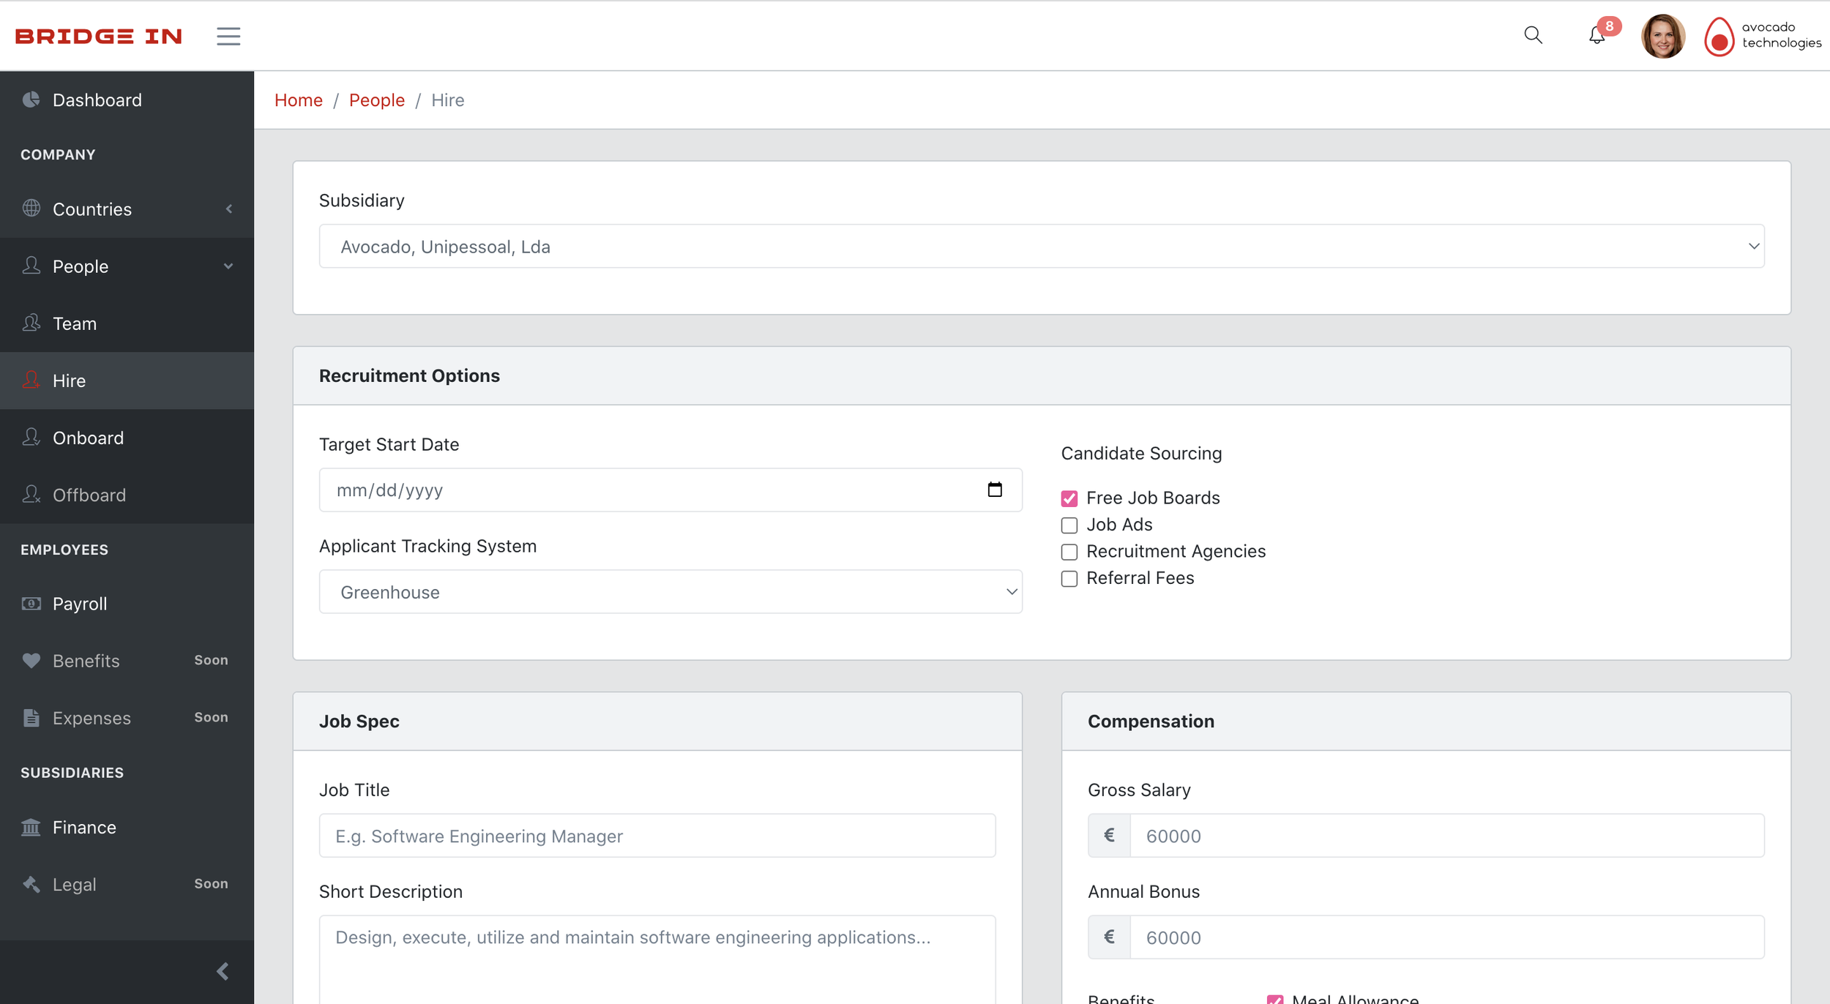Image resolution: width=1830 pixels, height=1004 pixels.
Task: Select Payroll from the sidebar
Action: 80,604
